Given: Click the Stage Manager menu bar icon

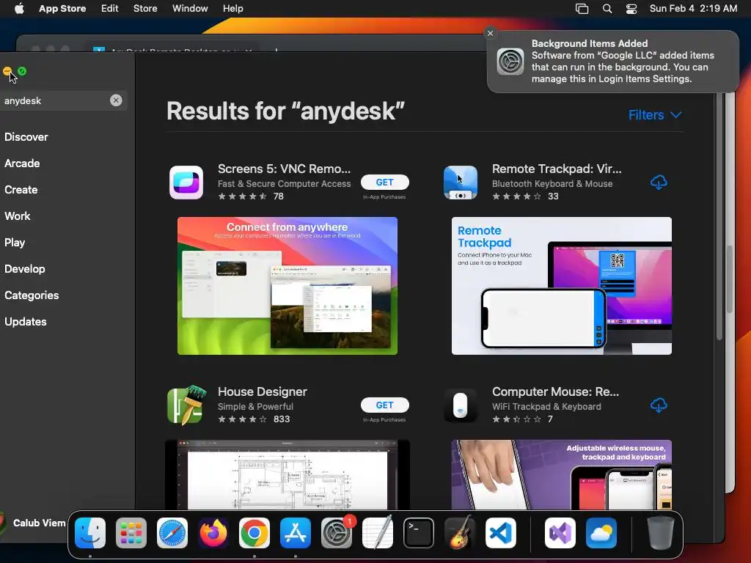Looking at the screenshot, I should point(582,9).
